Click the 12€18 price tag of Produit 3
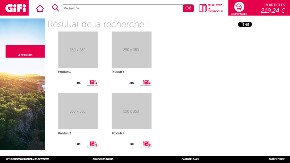The image size is (290, 163). [x=146, y=83]
